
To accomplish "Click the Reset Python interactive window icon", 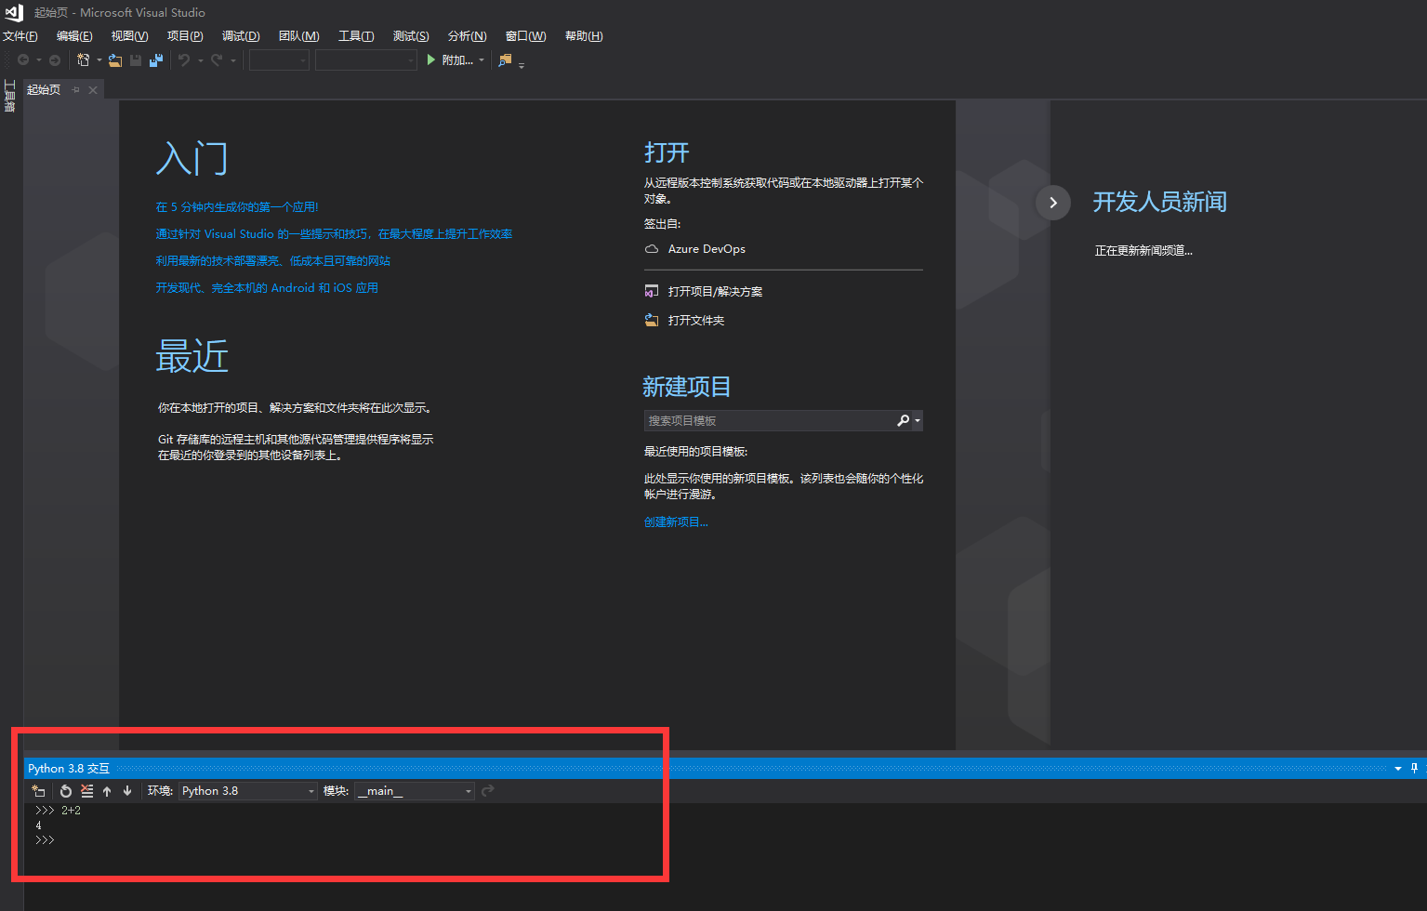I will 66,791.
